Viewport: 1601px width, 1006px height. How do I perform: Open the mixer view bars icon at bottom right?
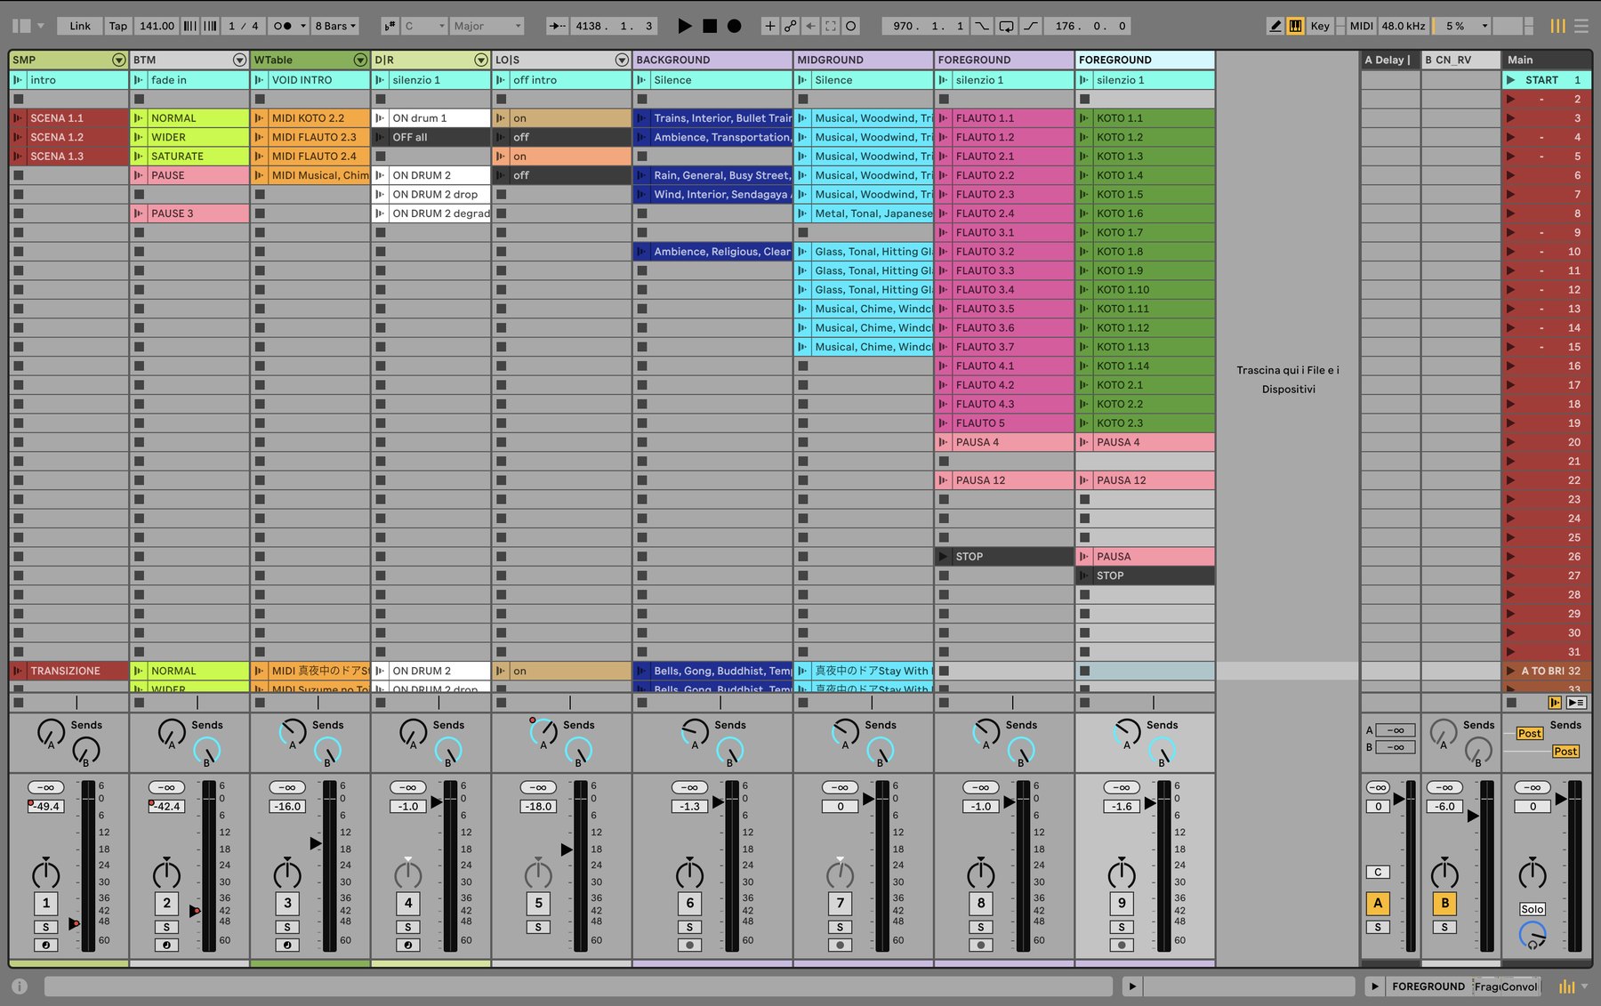1567,986
